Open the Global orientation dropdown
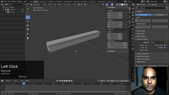This screenshot has height=95, width=169. tap(68, 5)
